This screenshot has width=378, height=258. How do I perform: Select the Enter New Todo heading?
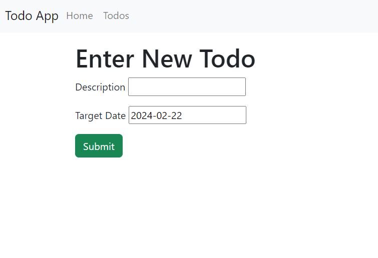click(x=165, y=58)
